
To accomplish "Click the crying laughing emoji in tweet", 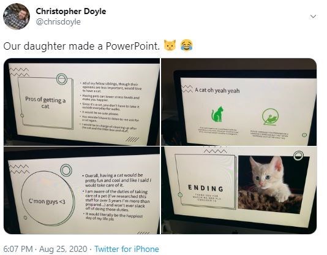I will click(187, 45).
